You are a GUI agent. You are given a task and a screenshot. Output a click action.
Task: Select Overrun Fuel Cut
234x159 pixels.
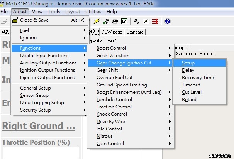point(131,78)
